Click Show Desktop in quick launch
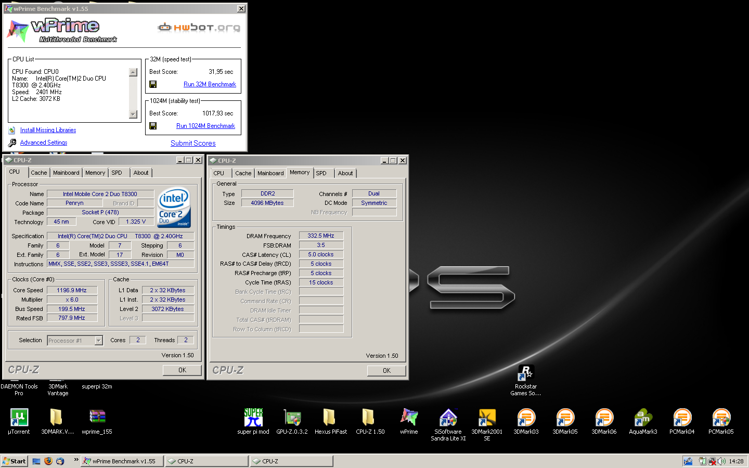Image resolution: width=749 pixels, height=468 pixels. [x=36, y=461]
